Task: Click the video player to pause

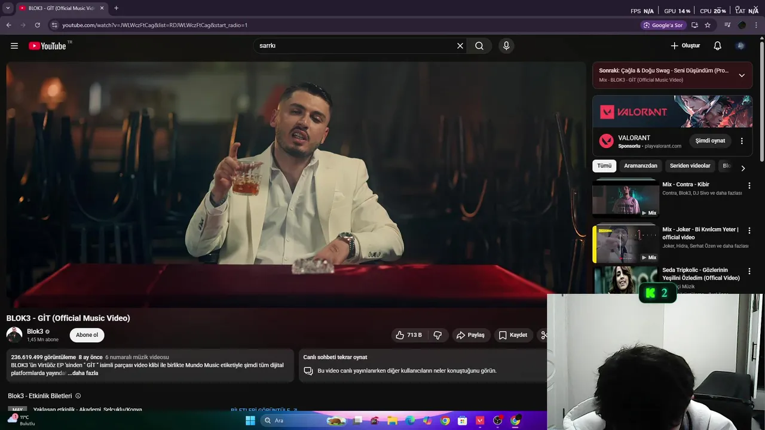Action: [x=296, y=184]
